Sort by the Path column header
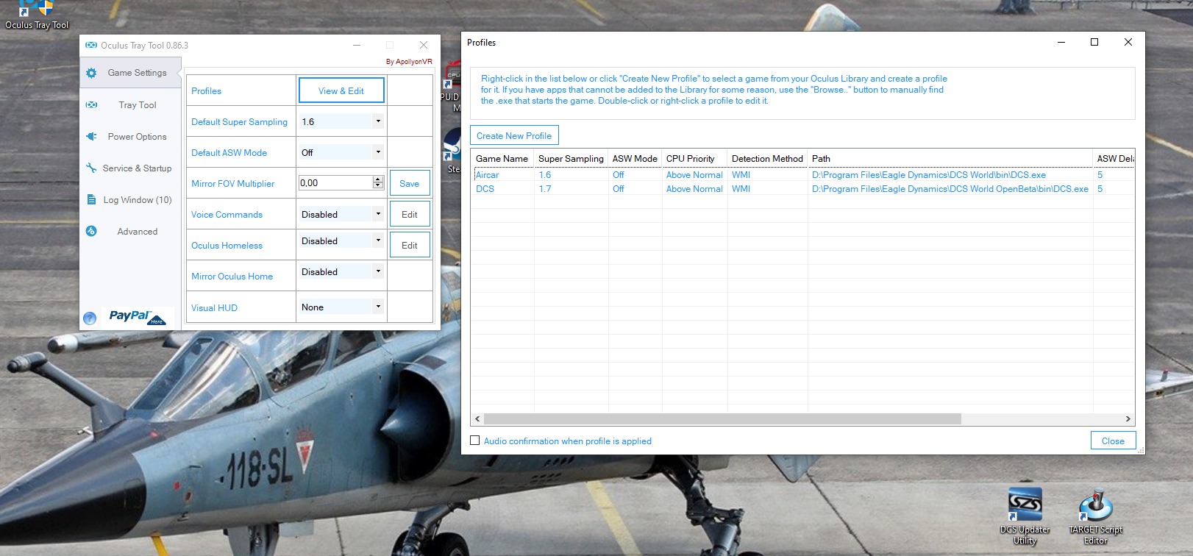Viewport: 1193px width, 556px height. 950,158
